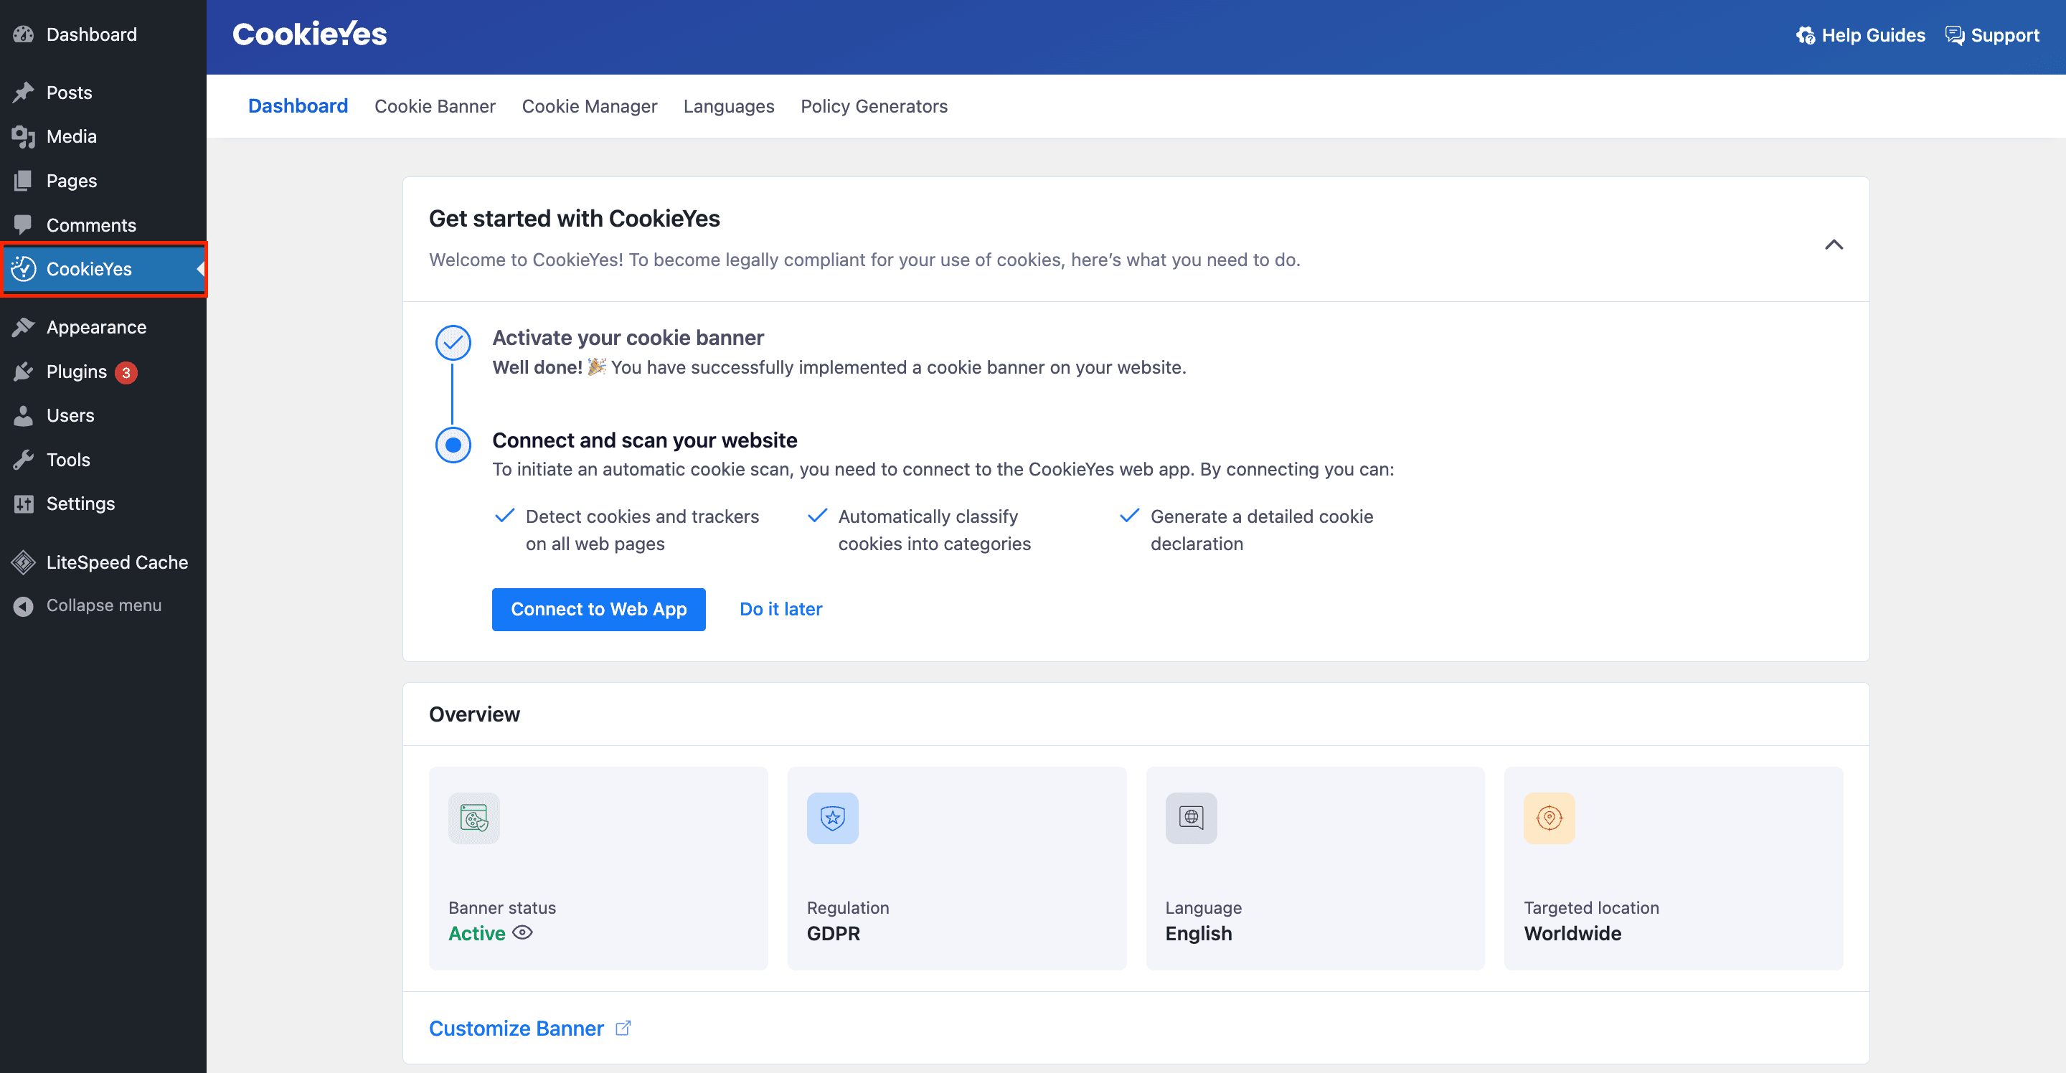
Task: Click the Plugins plug icon
Action: 23,372
